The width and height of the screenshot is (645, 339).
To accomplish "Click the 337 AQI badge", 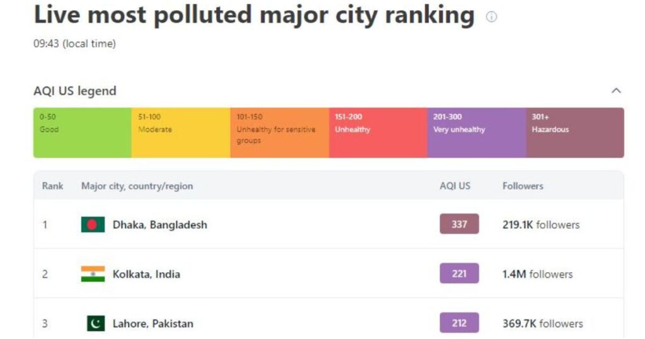I will 459,224.
